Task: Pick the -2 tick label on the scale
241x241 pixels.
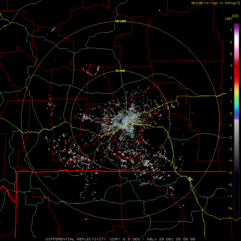Action: click(x=230, y=137)
